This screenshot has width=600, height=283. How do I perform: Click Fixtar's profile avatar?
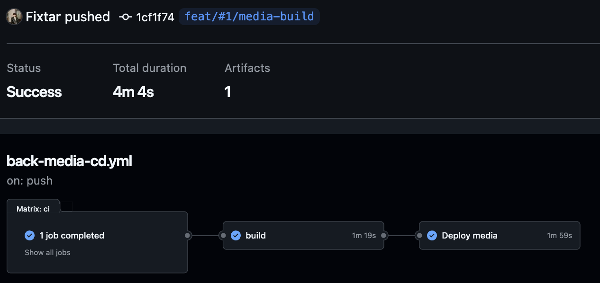coord(14,17)
